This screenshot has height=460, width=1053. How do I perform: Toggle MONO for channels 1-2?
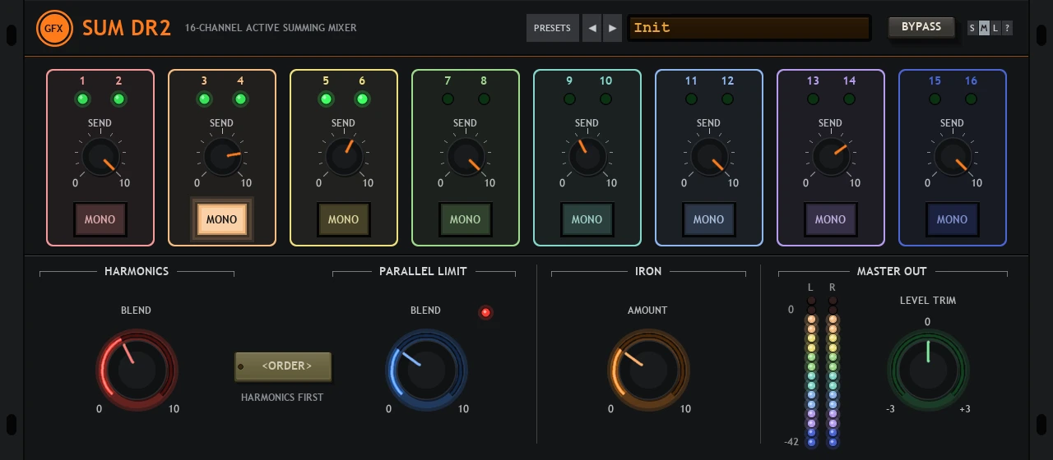pos(100,219)
